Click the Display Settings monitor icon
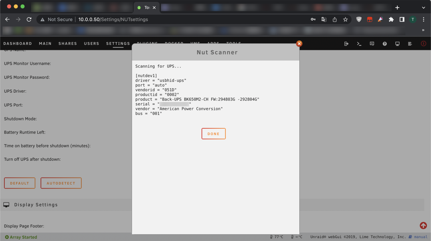Viewport: 431px width, 241px height. click(x=6, y=205)
